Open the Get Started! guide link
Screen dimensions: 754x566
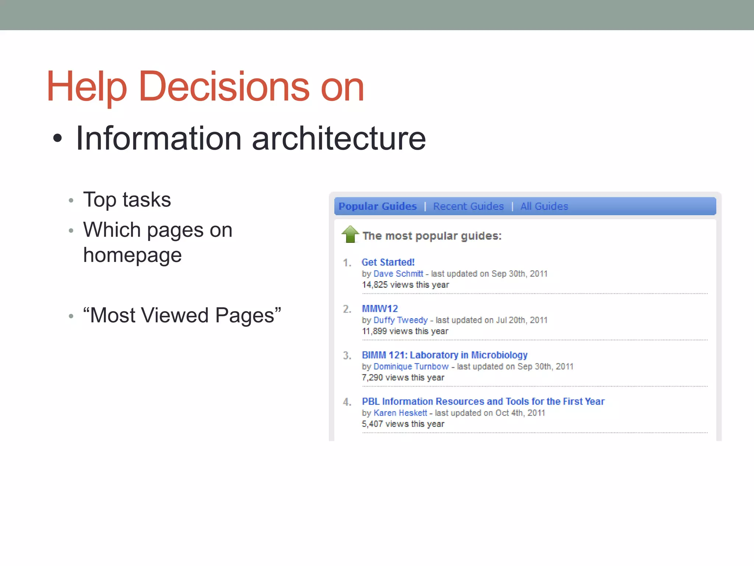click(x=388, y=262)
